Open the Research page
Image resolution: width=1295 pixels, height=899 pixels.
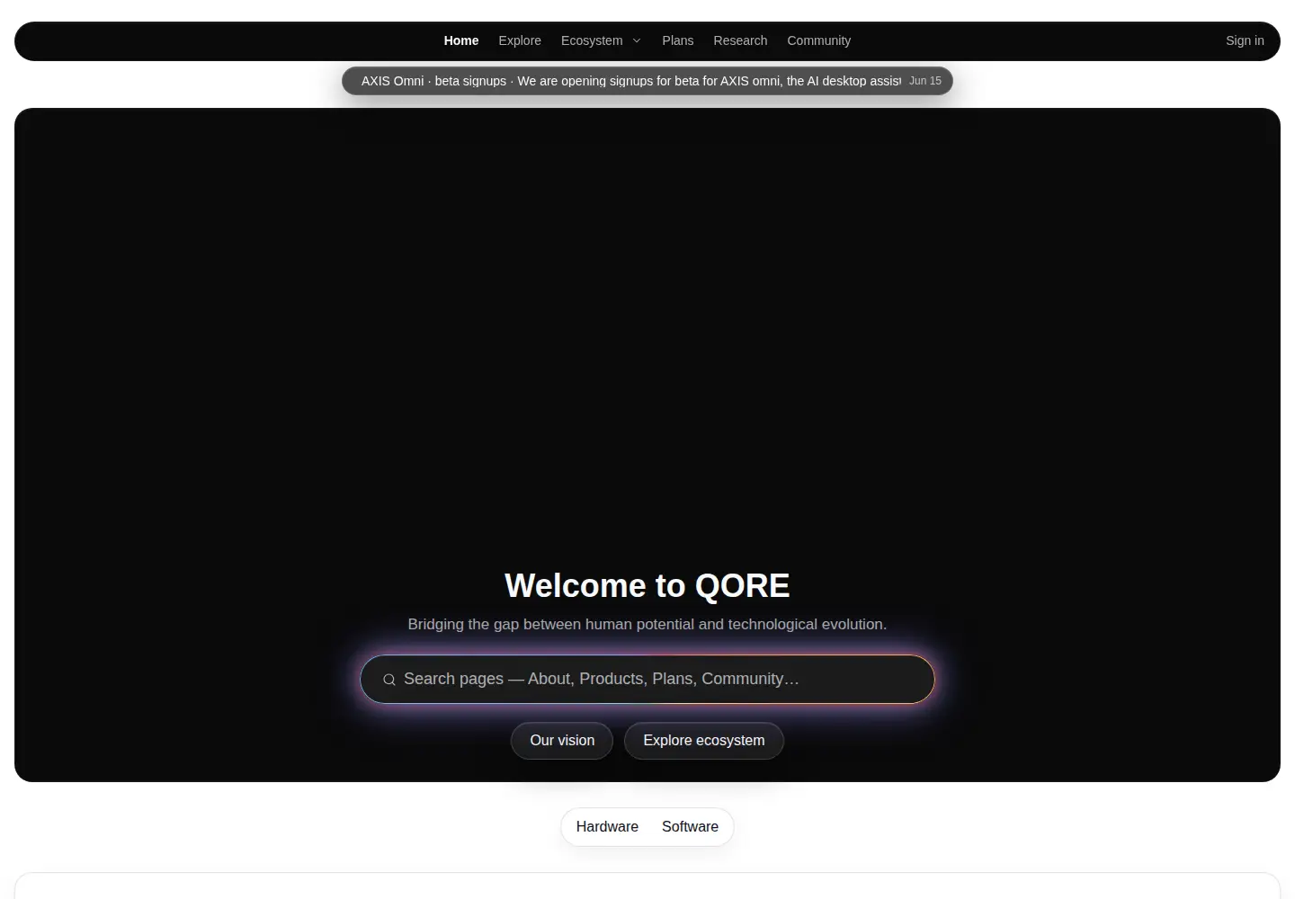pyautogui.click(x=740, y=40)
